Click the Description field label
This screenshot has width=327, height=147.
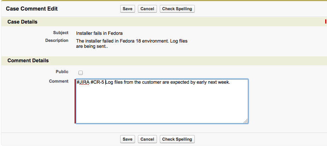click(x=57, y=40)
